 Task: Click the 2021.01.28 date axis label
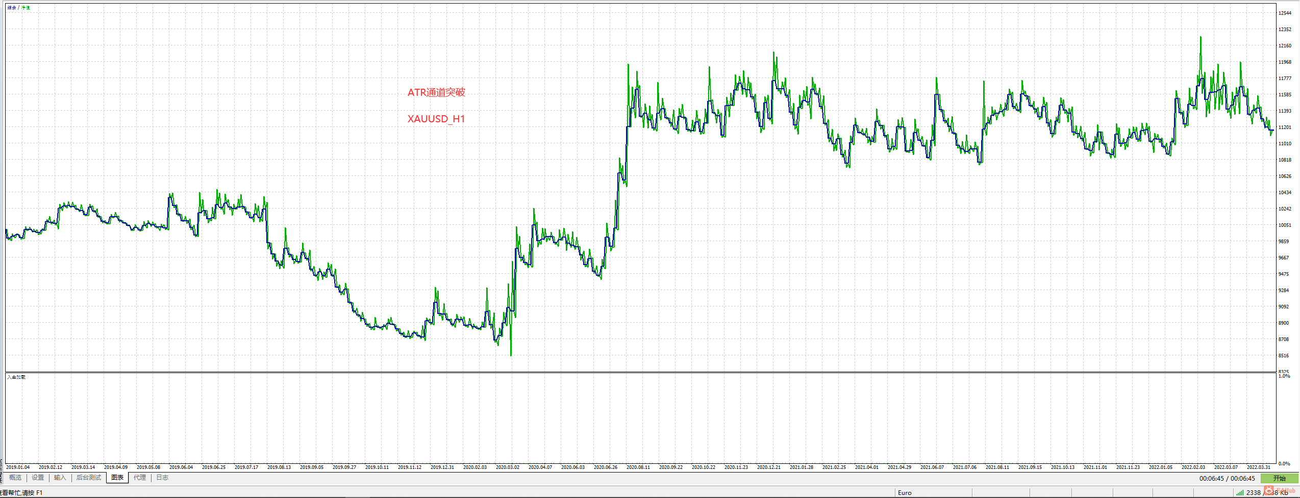801,467
